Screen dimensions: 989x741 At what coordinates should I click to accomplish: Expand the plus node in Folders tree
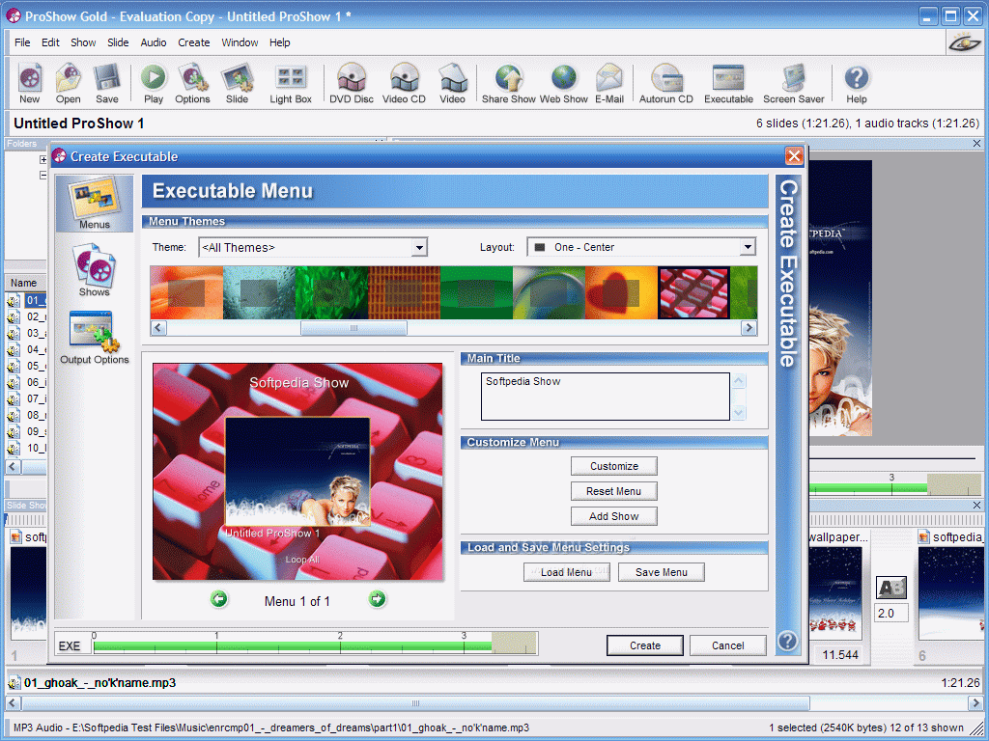pos(42,160)
